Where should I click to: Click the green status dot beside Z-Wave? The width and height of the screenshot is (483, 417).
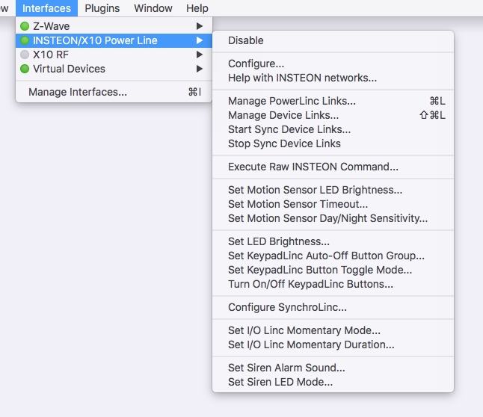[x=25, y=26]
